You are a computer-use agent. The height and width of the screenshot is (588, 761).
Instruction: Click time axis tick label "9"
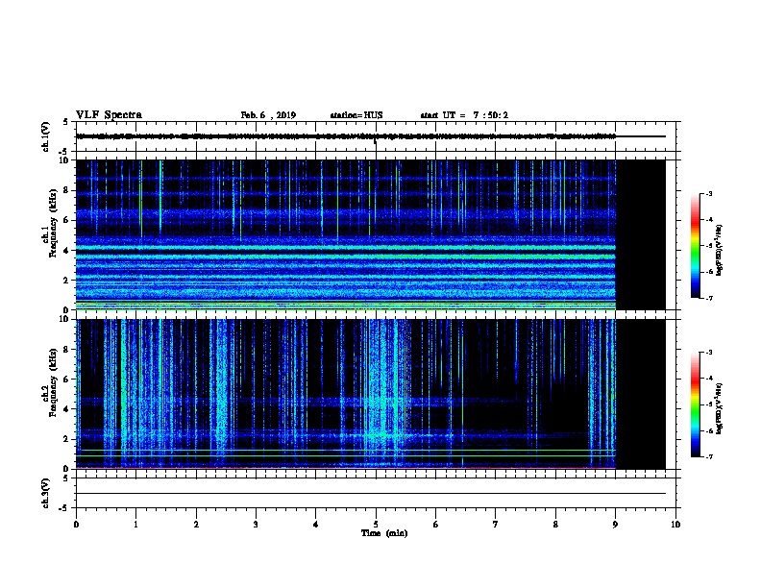coord(615,524)
